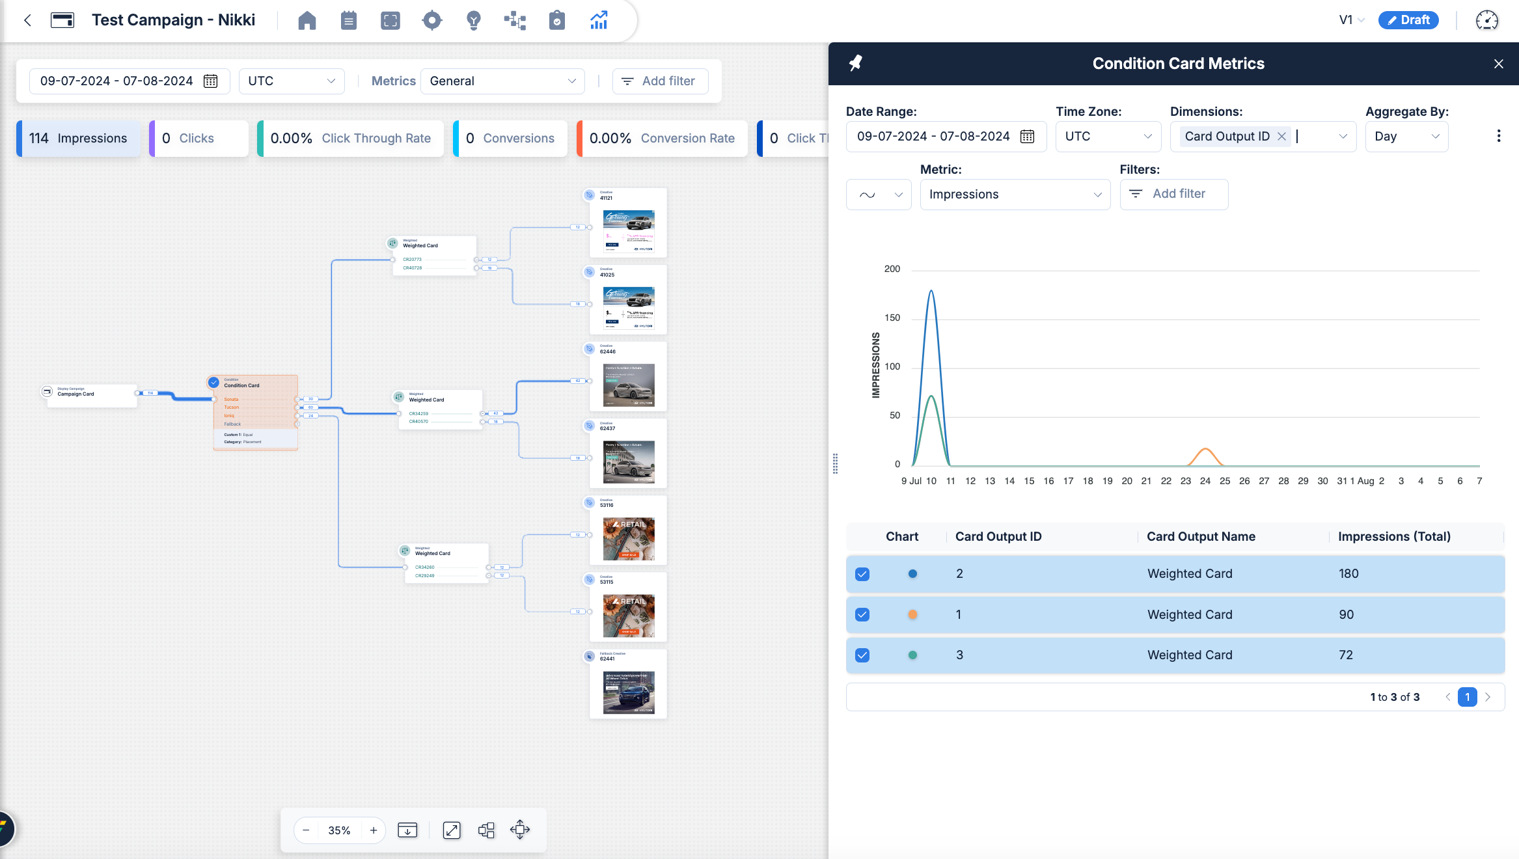Click the Draft status button
The image size is (1519, 859).
coord(1408,20)
